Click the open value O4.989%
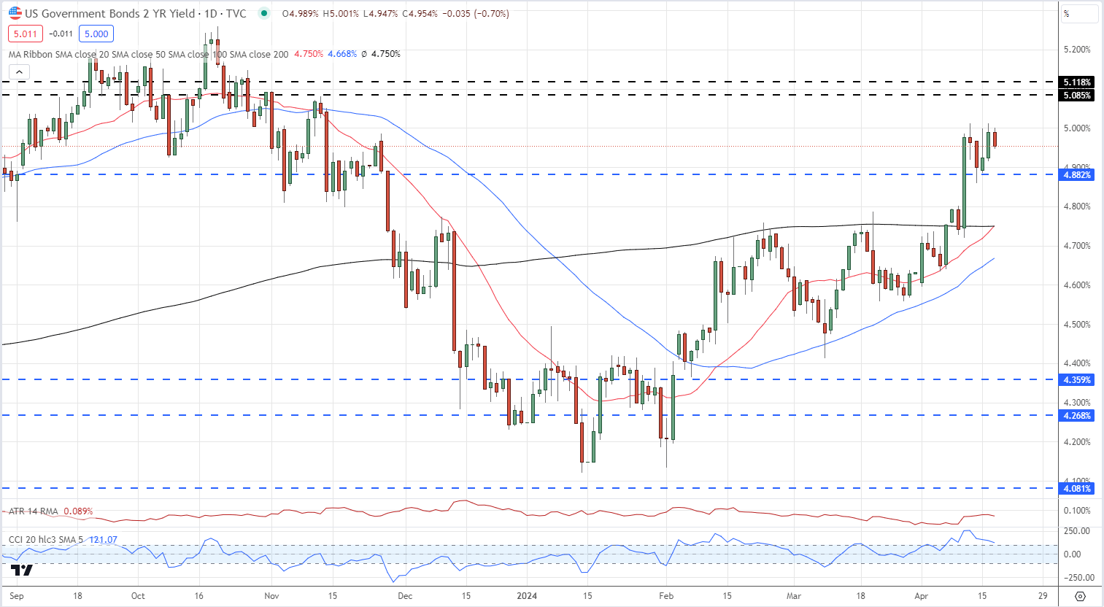The image size is (1104, 607). 300,13
